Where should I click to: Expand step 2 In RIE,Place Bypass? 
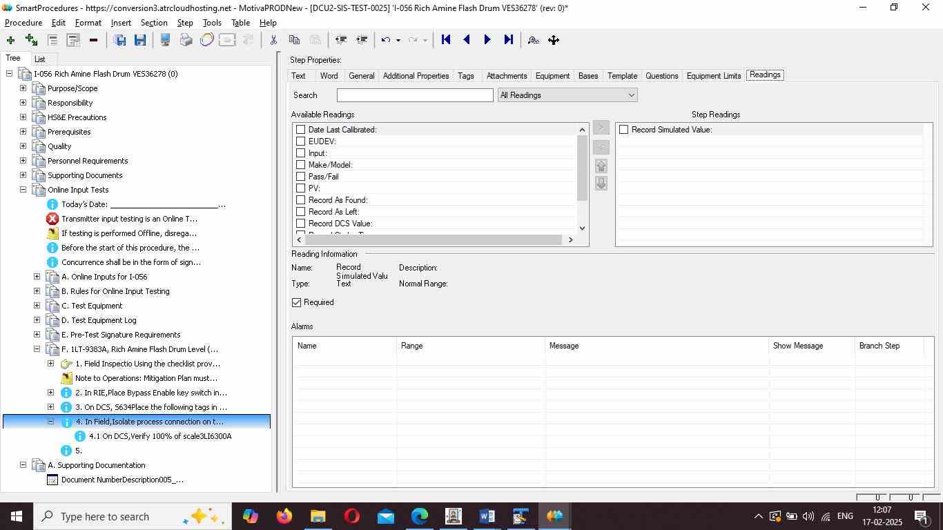point(50,393)
